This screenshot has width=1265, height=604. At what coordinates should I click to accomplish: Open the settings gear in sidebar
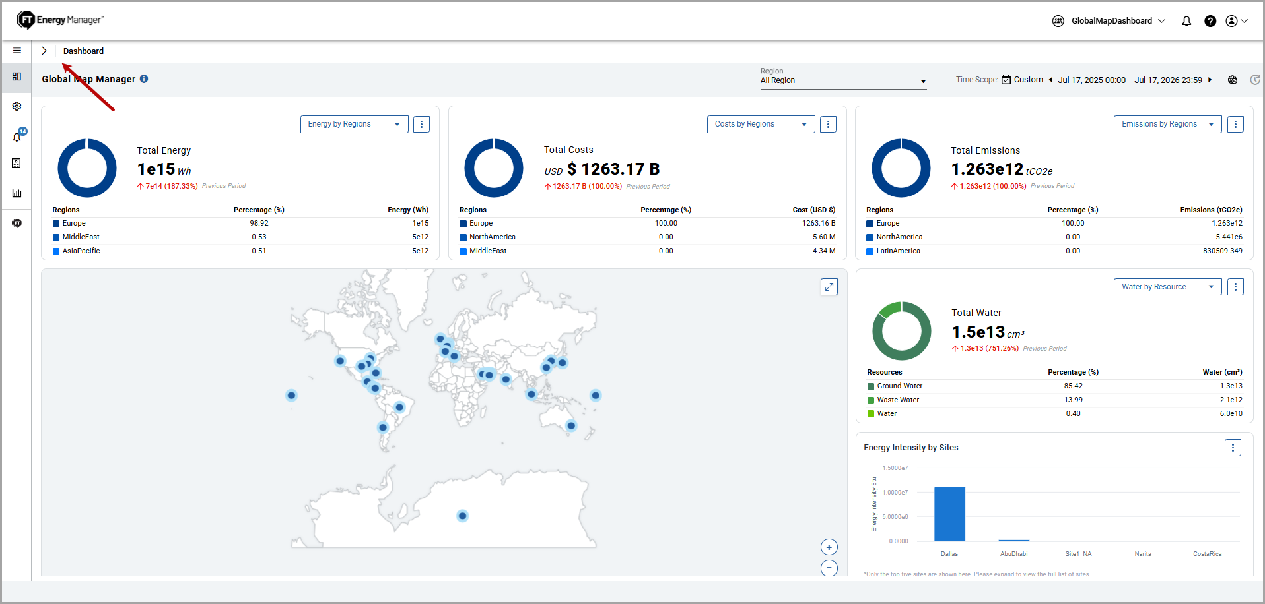coord(17,106)
